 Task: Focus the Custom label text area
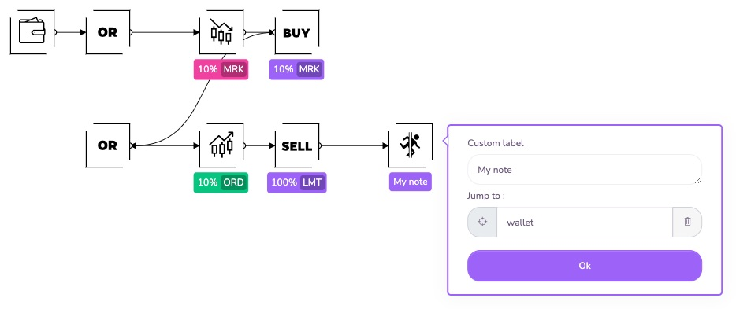click(585, 170)
